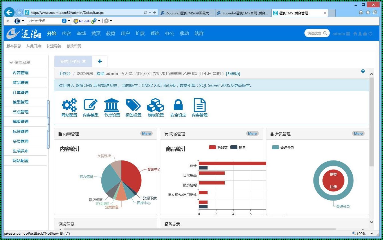Collapse sidebar using the splitter handle
383x240 pixels.
pos(48,124)
